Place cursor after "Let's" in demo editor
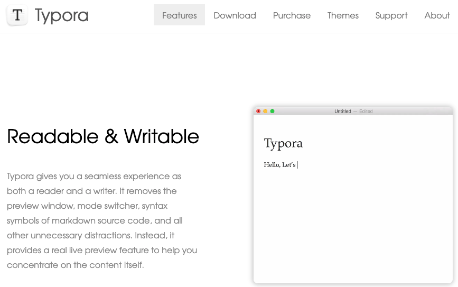Viewport: 458px width, 287px height. [297, 165]
